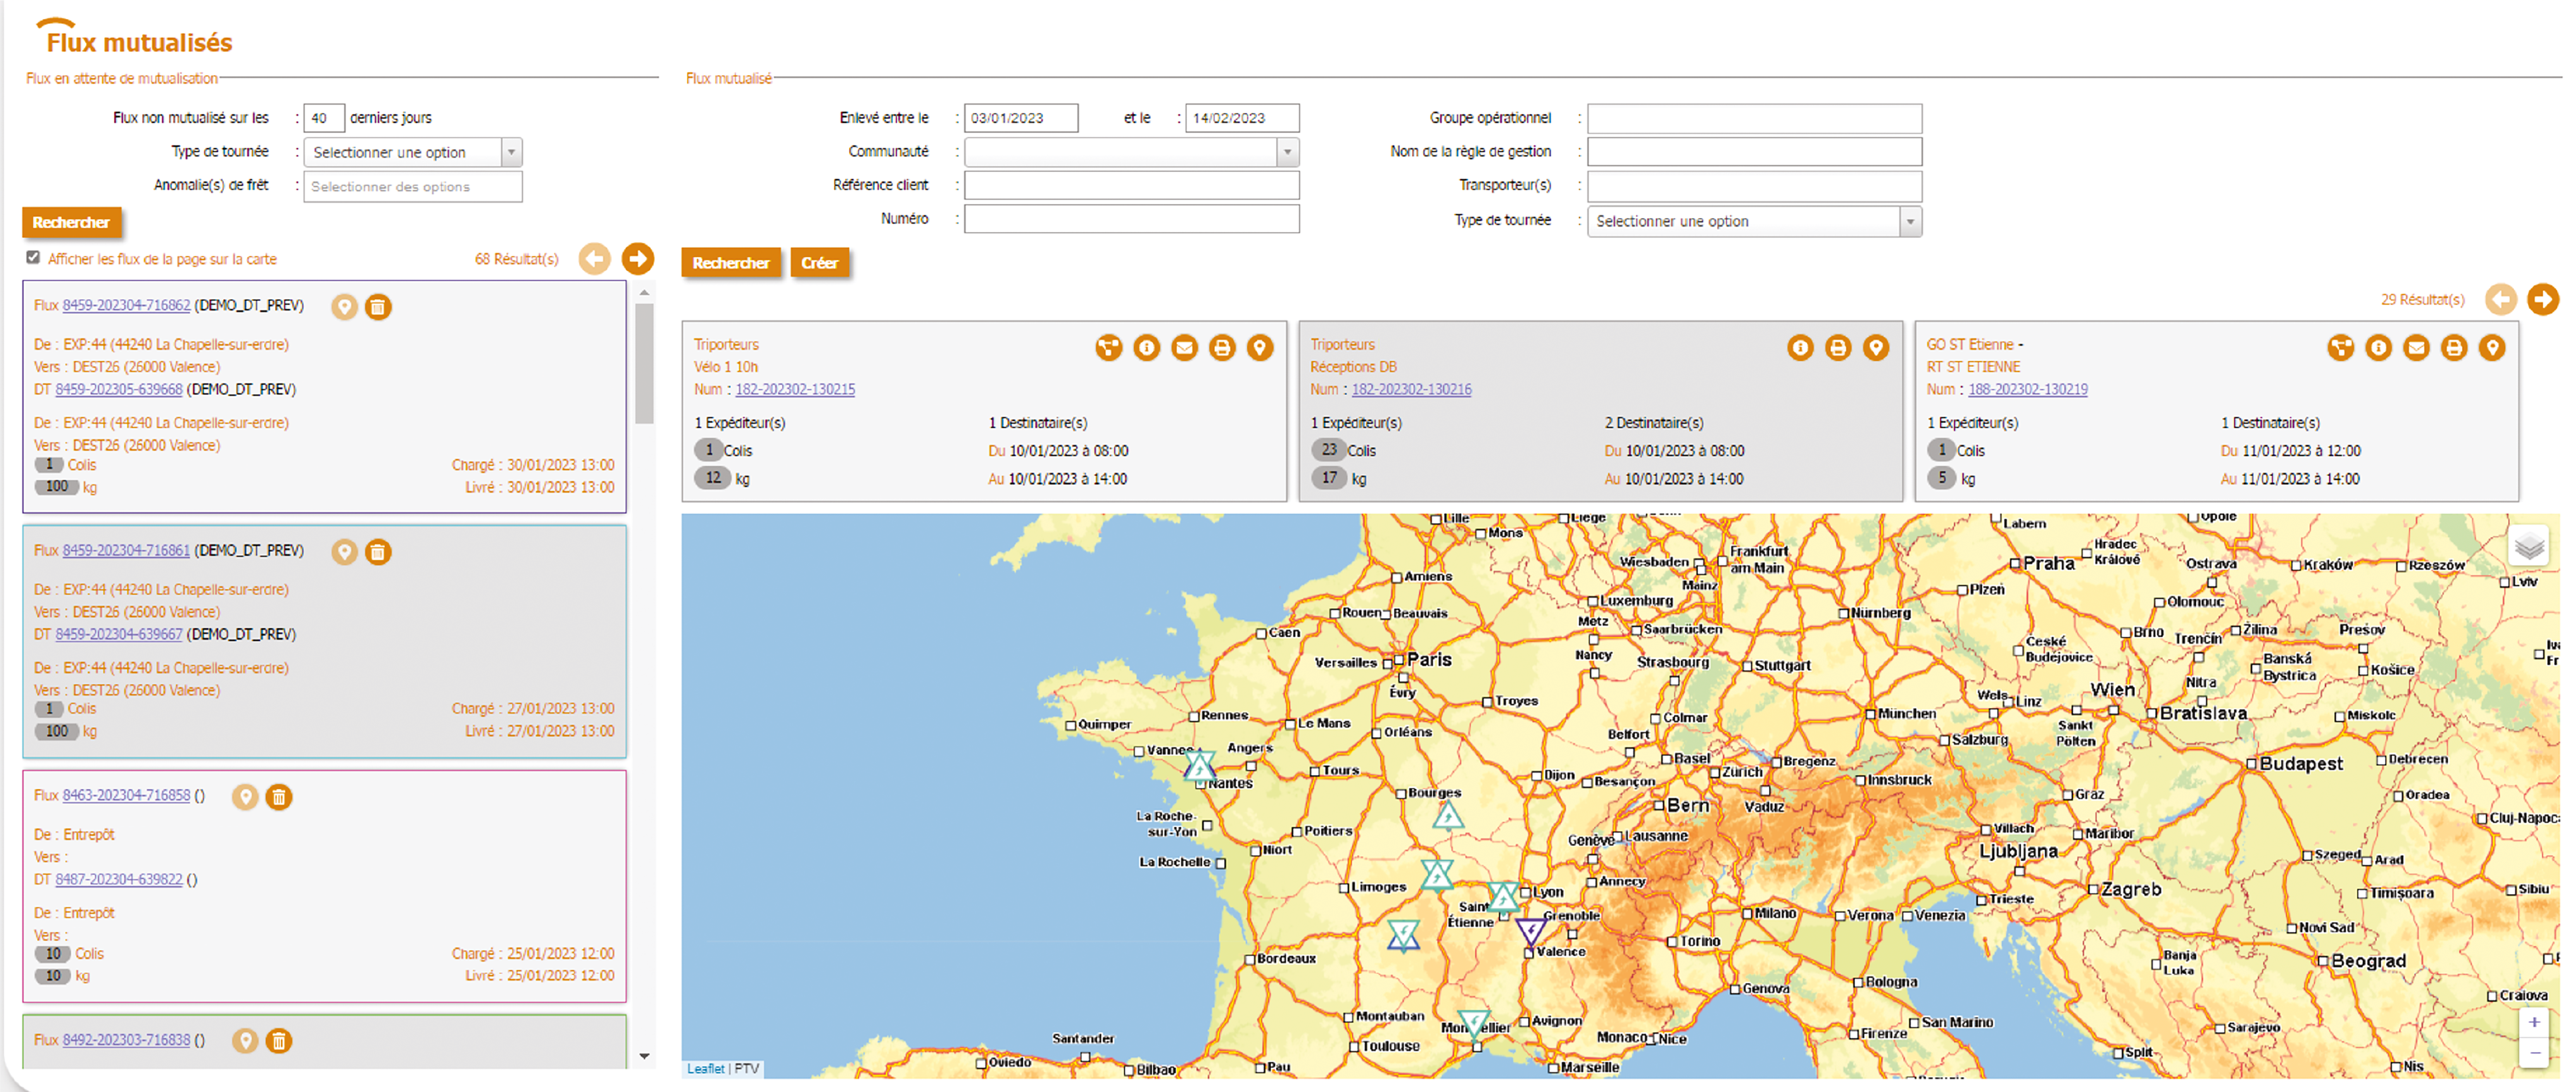Open info icon on RT ST ETIENNE card
2576x1092 pixels.
pyautogui.click(x=2378, y=348)
